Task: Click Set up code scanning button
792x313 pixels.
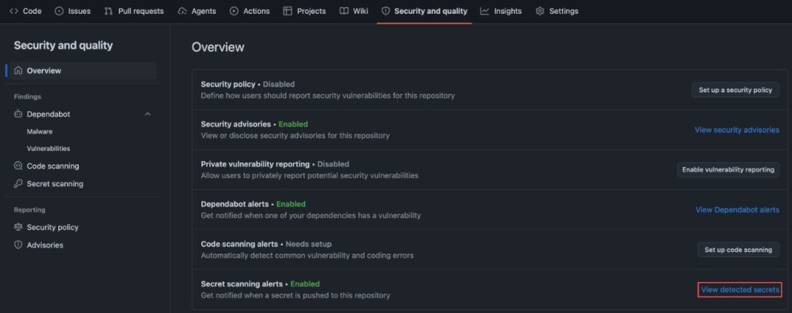Action: point(738,250)
